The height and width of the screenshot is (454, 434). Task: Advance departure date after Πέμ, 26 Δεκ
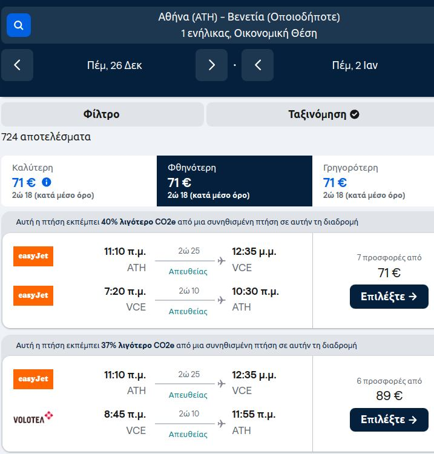point(211,65)
